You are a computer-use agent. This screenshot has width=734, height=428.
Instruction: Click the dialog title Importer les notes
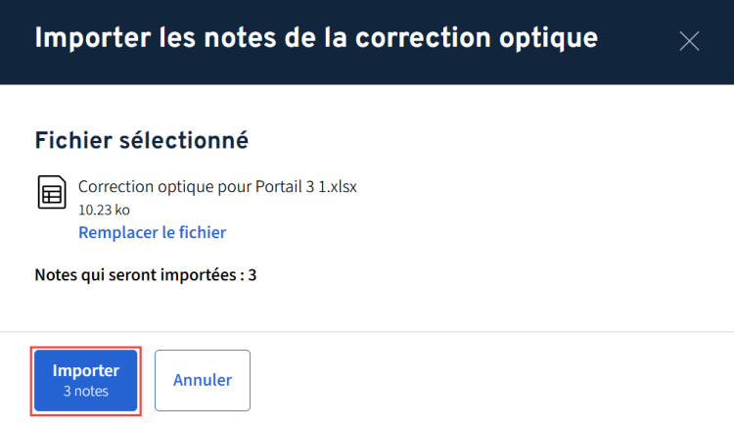pos(315,38)
